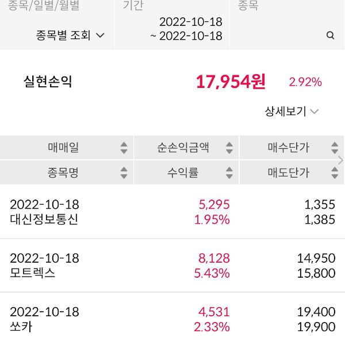Screen dimensions: 345x345
Task: Expand the 상세보기 details section
Action: click(292, 112)
